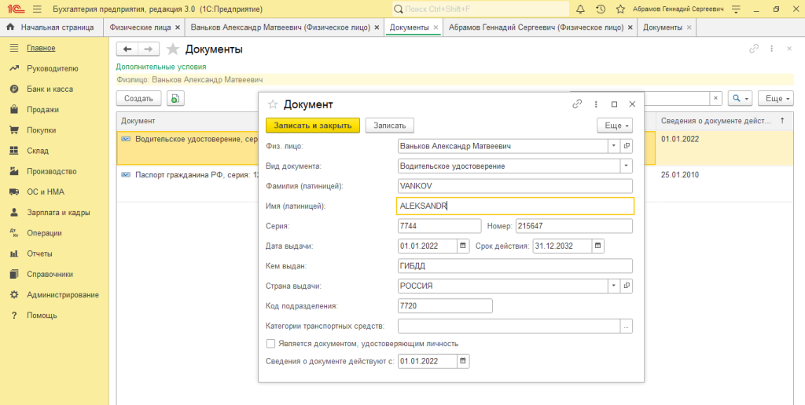805x405 pixels.
Task: Open Продажи section
Action: (42, 109)
